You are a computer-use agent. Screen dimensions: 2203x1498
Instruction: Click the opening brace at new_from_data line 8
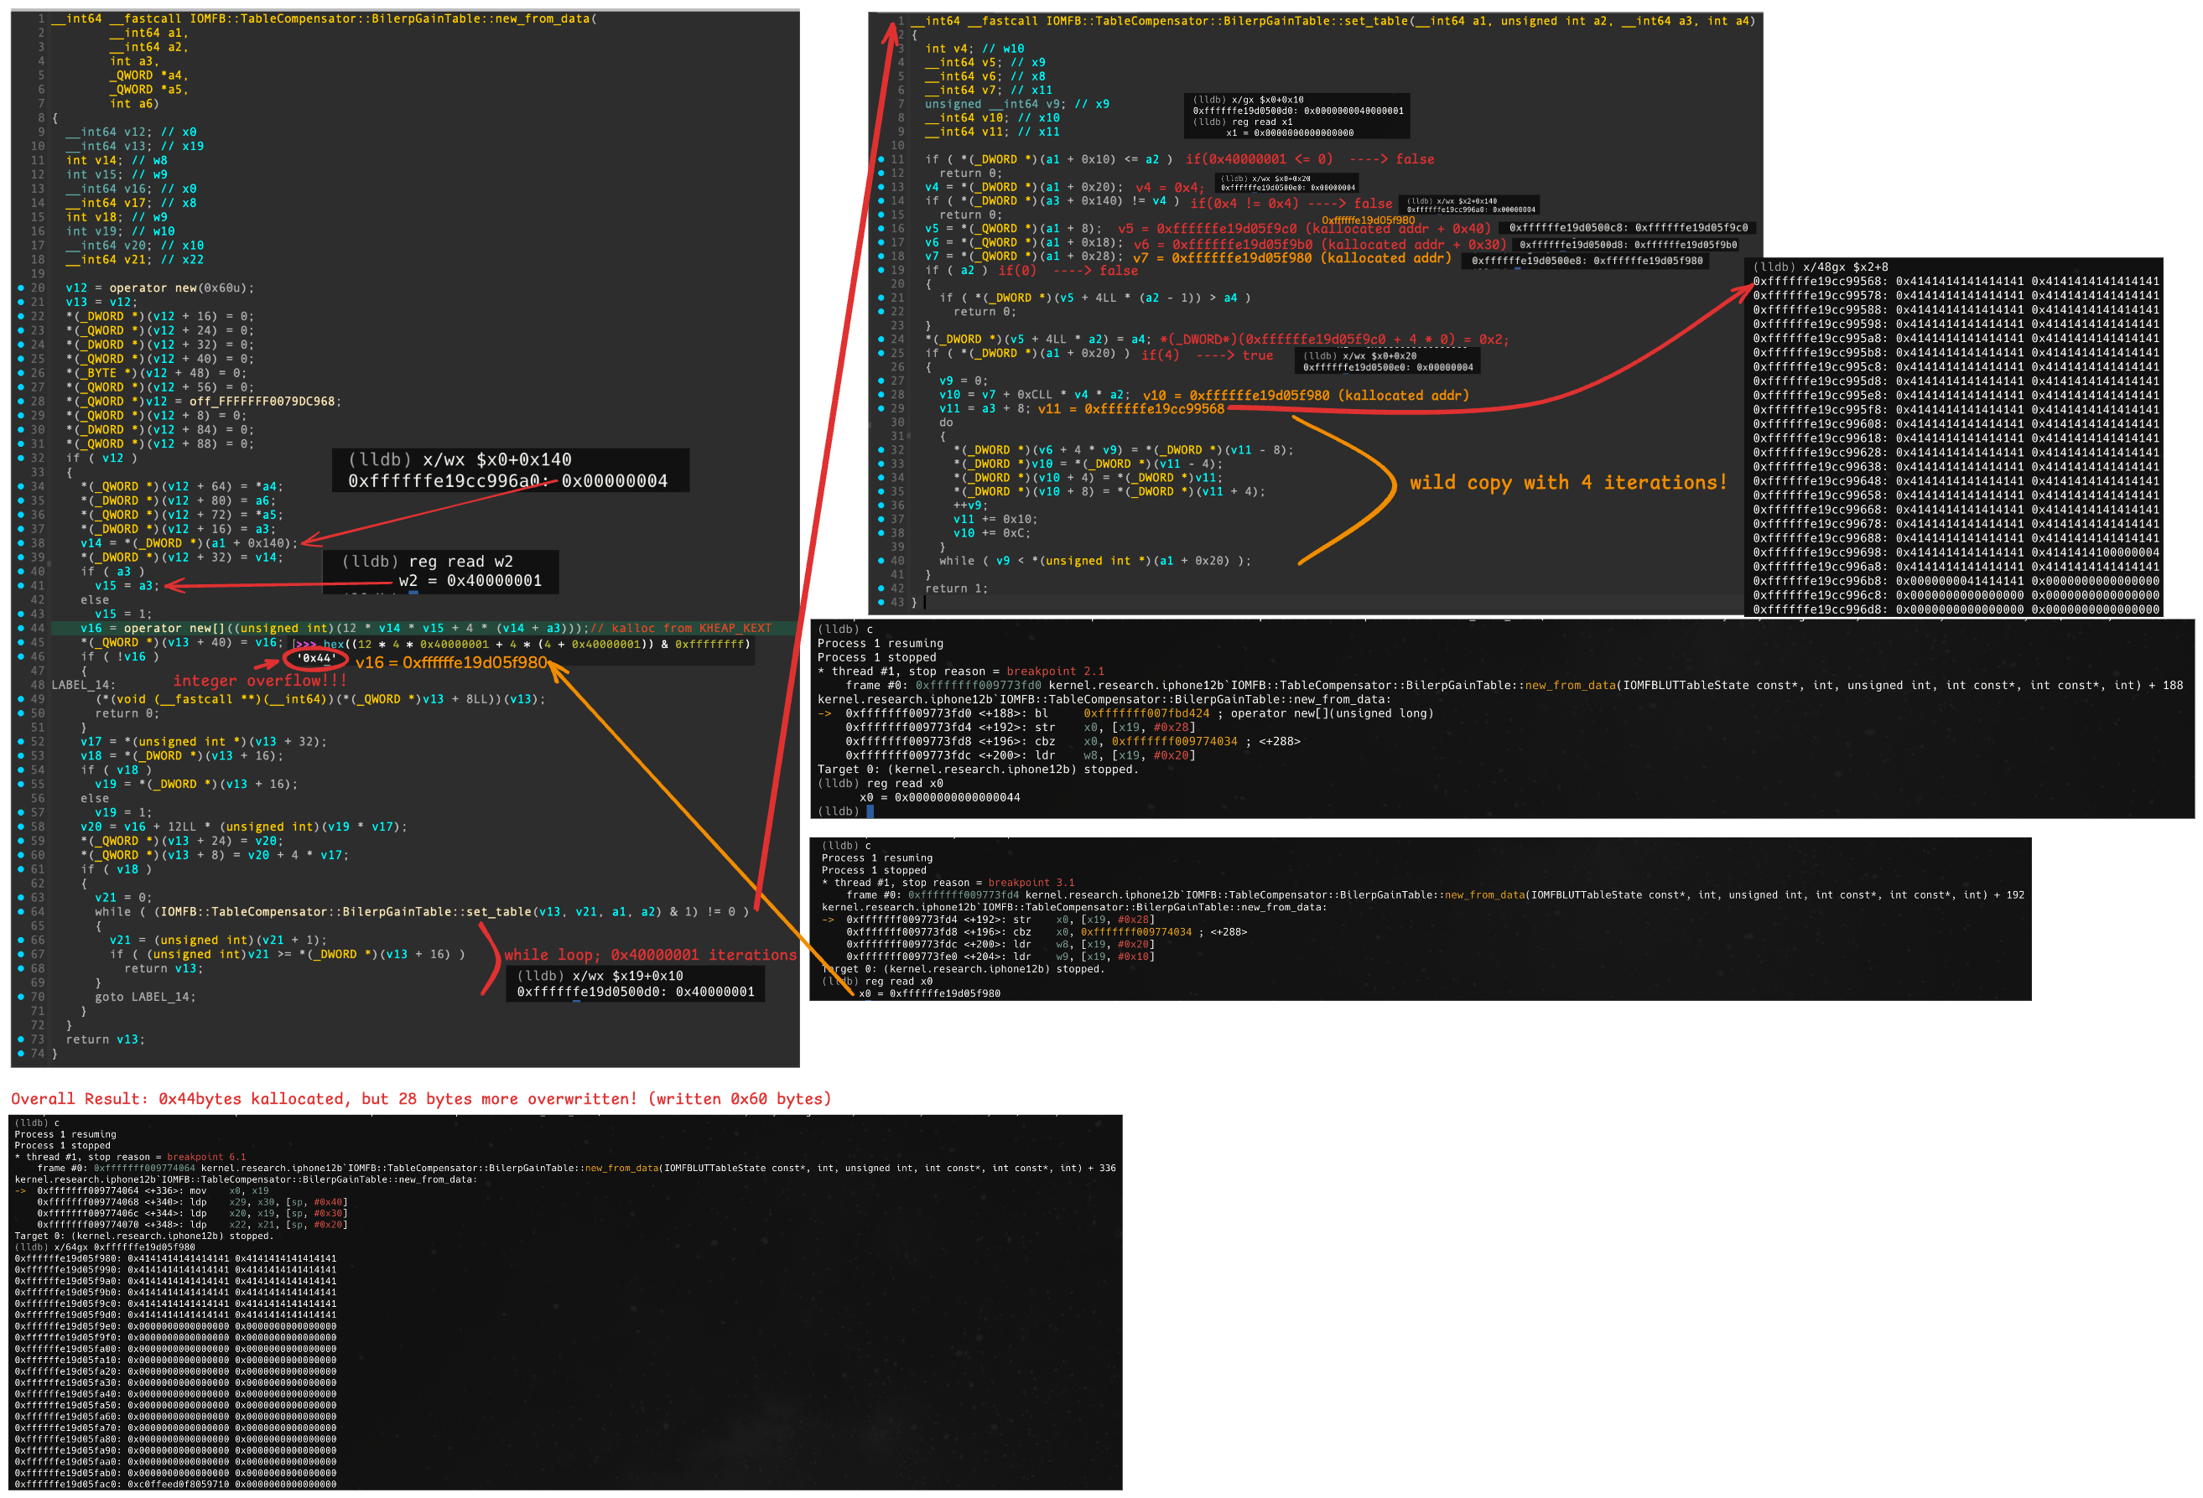55,118
